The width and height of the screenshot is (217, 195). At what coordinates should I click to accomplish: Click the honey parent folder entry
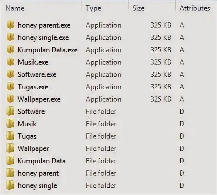[108, 173]
